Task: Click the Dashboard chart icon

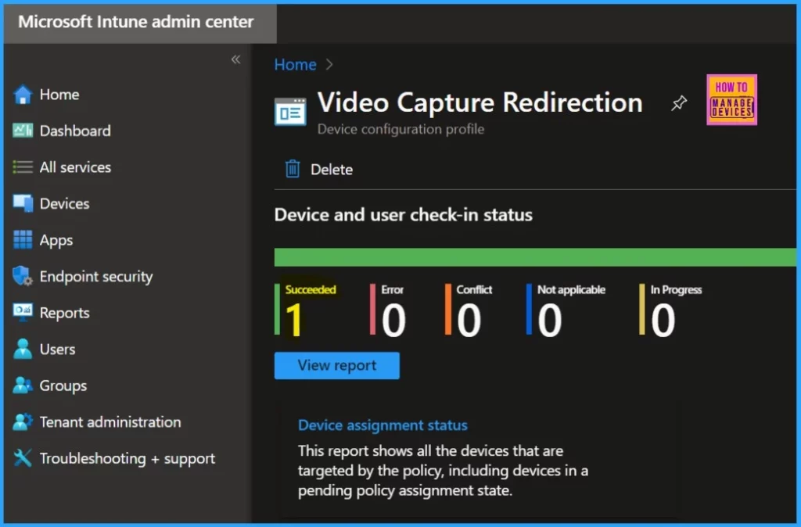Action: pos(23,131)
